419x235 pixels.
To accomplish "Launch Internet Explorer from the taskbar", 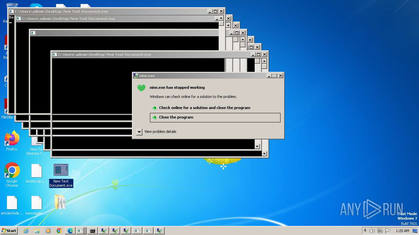I will [x=26, y=231].
